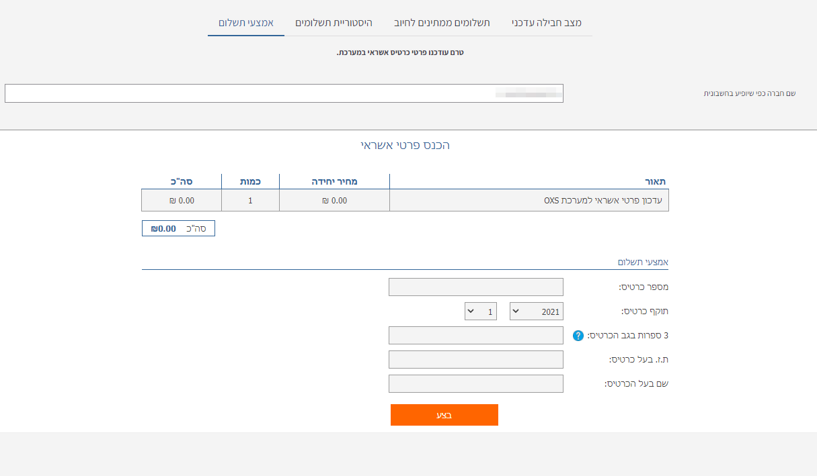Open the card expiry month dropdown
The image size is (817, 476).
(481, 312)
